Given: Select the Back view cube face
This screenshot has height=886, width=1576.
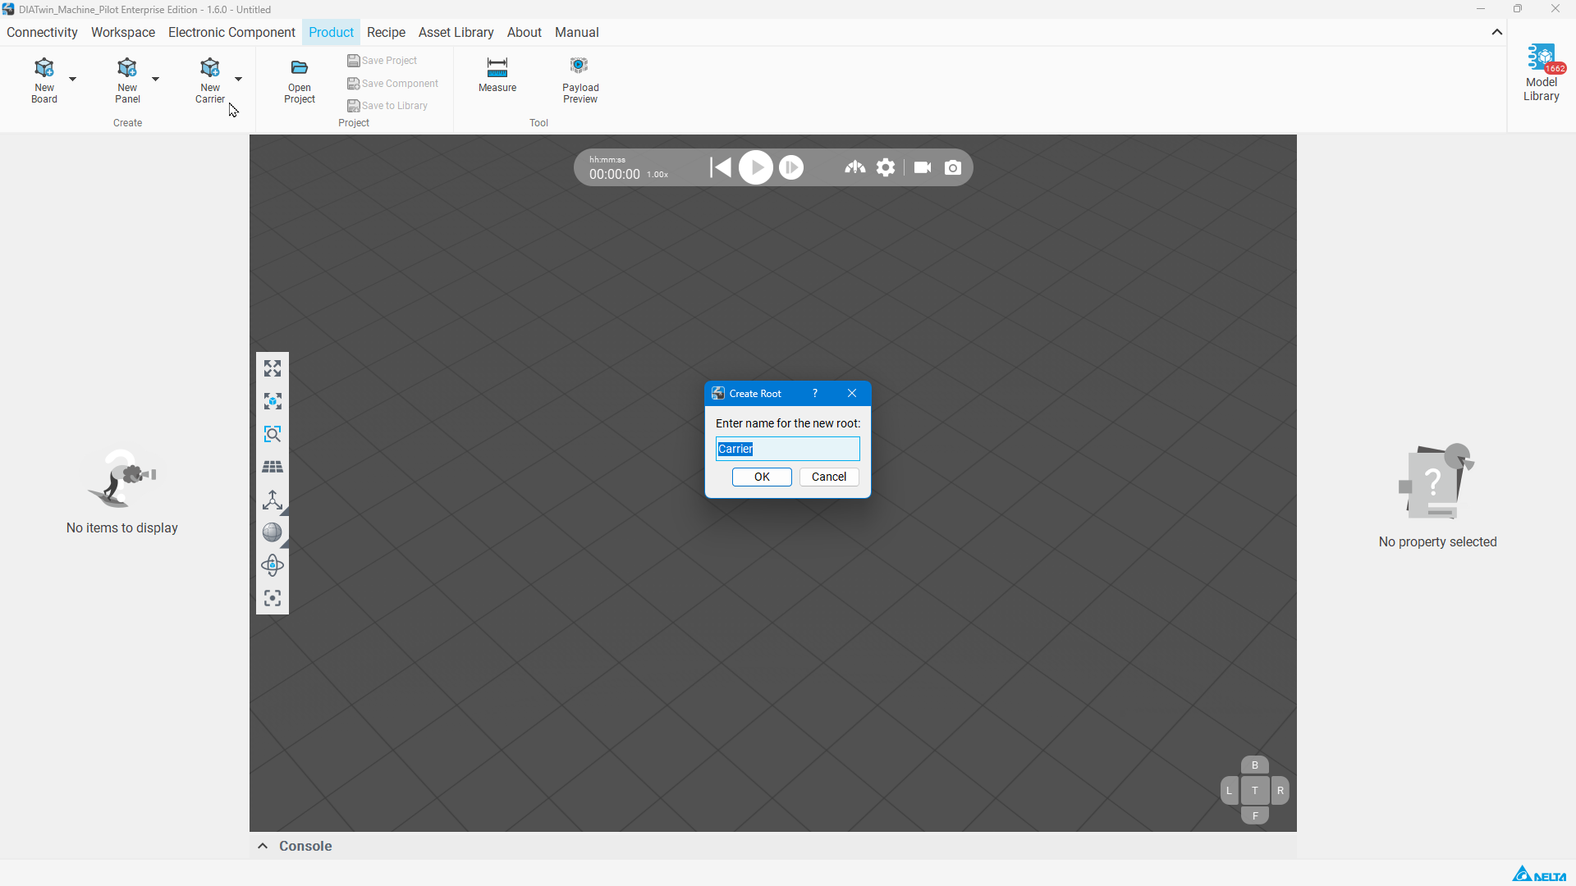Looking at the screenshot, I should tap(1255, 765).
